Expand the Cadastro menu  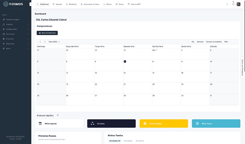[x=15, y=24]
